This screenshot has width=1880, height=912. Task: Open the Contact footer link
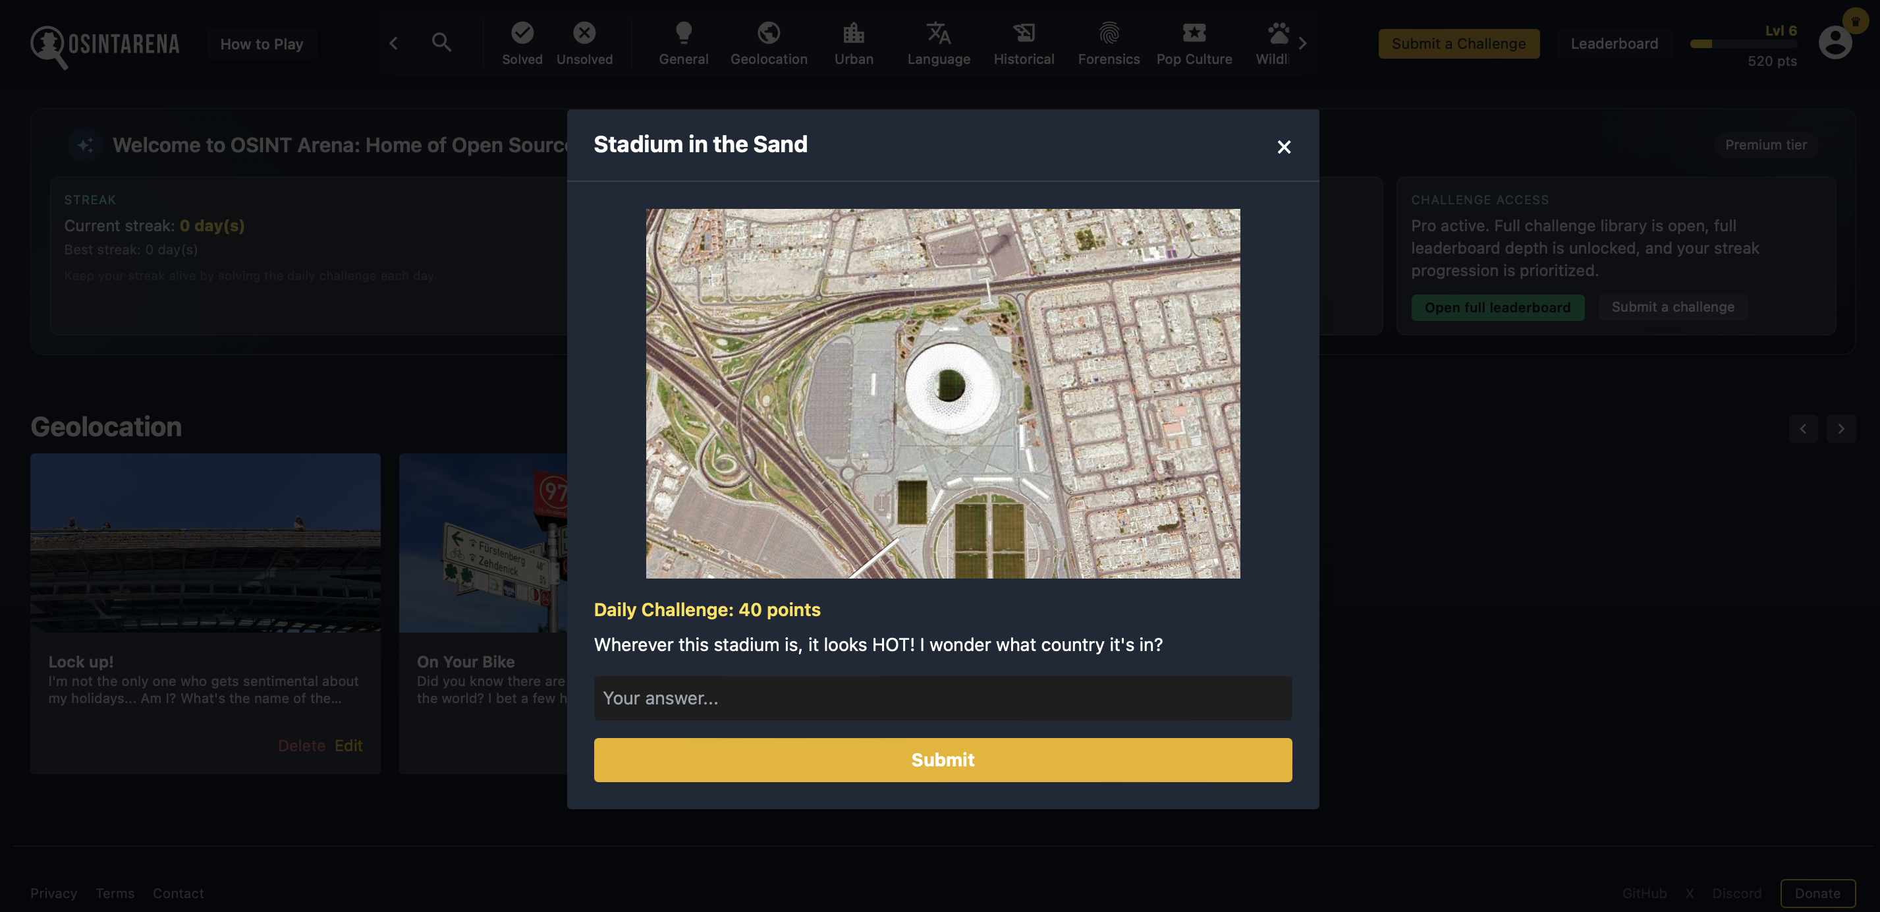(178, 893)
